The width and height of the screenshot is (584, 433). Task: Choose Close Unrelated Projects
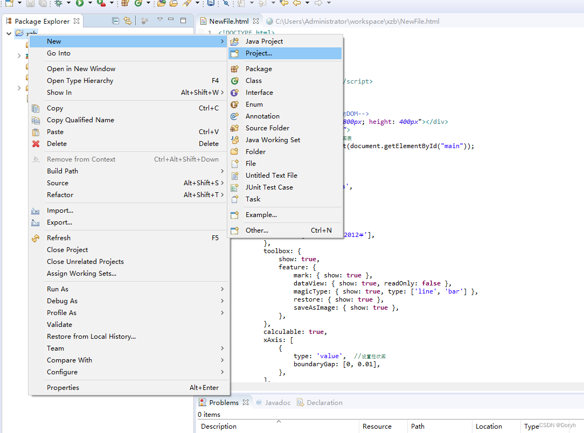click(x=129, y=262)
